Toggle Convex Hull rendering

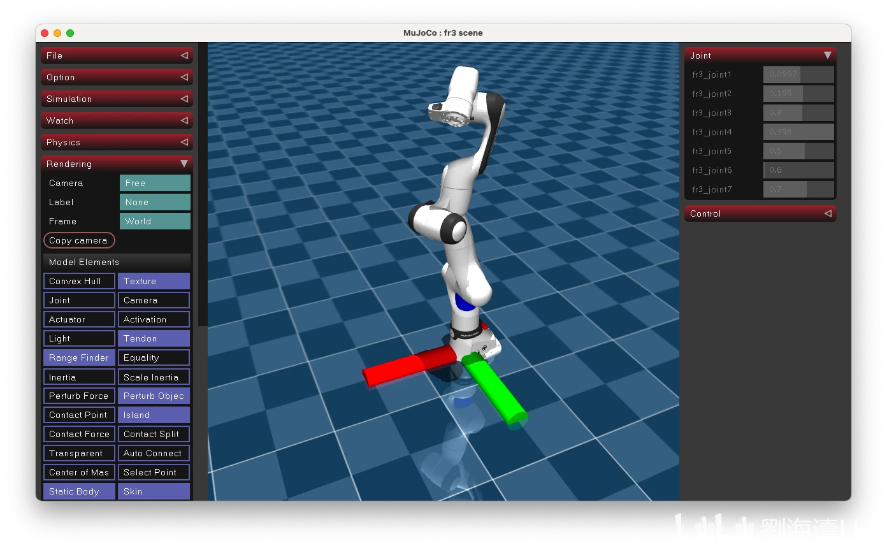79,281
